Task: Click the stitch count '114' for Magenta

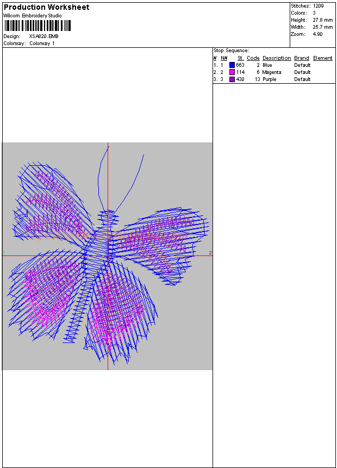Action: (x=240, y=72)
